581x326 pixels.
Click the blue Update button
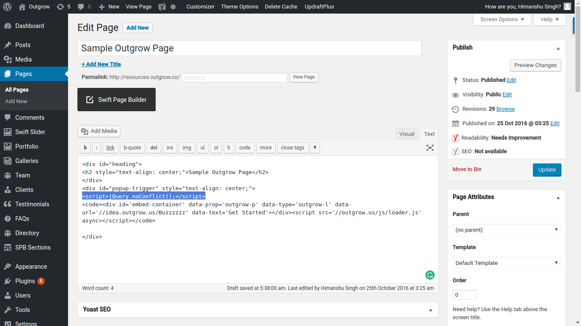tap(547, 170)
